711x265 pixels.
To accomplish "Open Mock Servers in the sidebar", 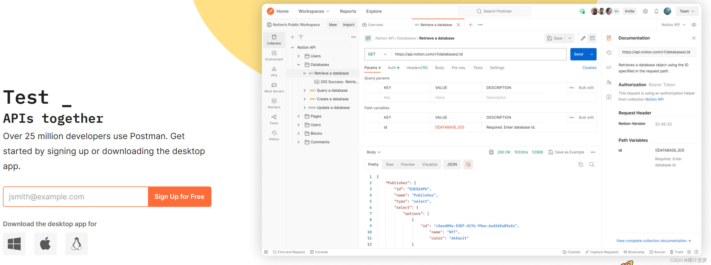I will tap(274, 88).
